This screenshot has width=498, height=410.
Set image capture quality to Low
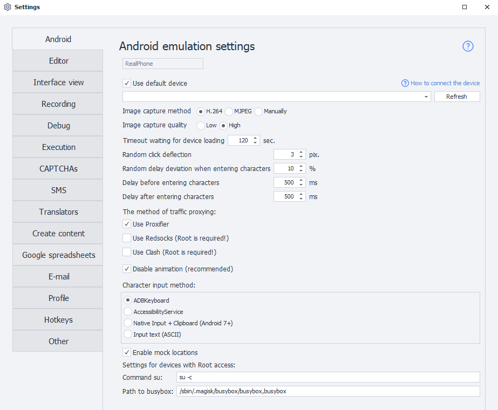(200, 125)
